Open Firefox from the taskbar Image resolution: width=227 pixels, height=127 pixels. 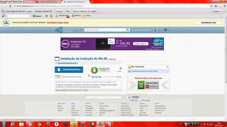click(x=48, y=124)
